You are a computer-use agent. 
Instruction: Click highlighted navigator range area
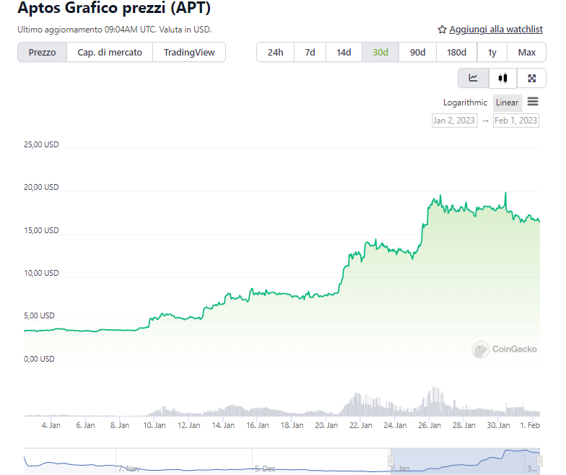coord(465,461)
